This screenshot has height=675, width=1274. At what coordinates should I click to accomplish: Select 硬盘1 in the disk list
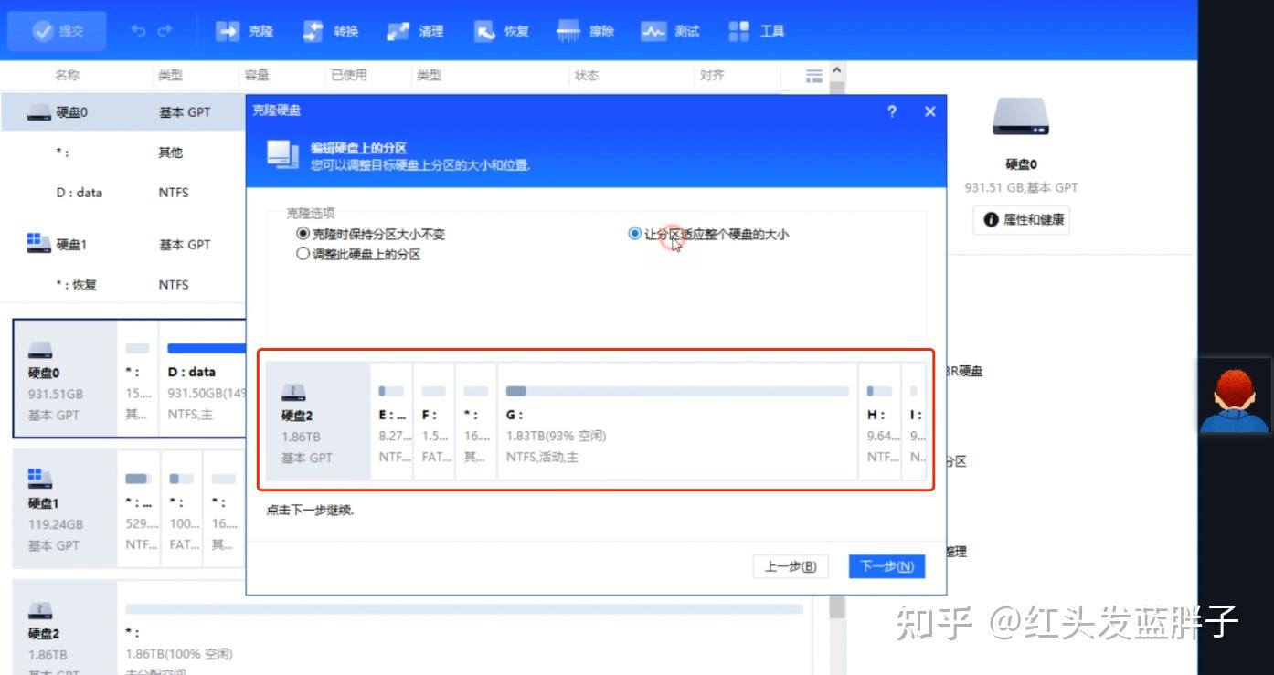69,244
